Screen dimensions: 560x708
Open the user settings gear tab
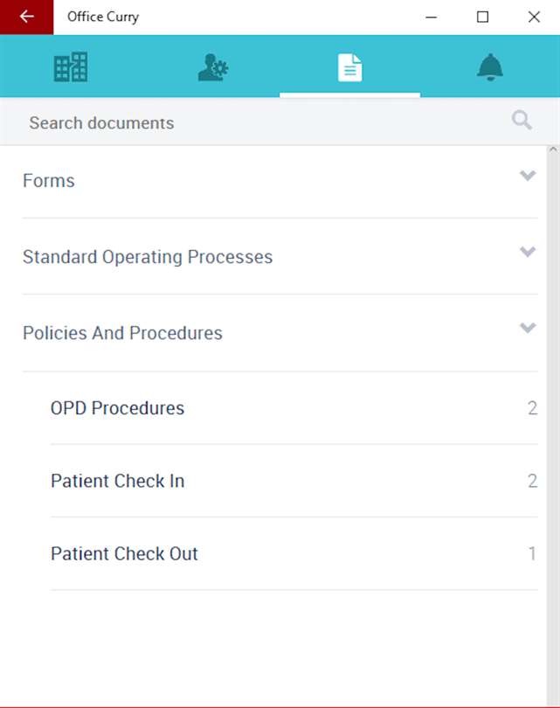click(x=212, y=67)
